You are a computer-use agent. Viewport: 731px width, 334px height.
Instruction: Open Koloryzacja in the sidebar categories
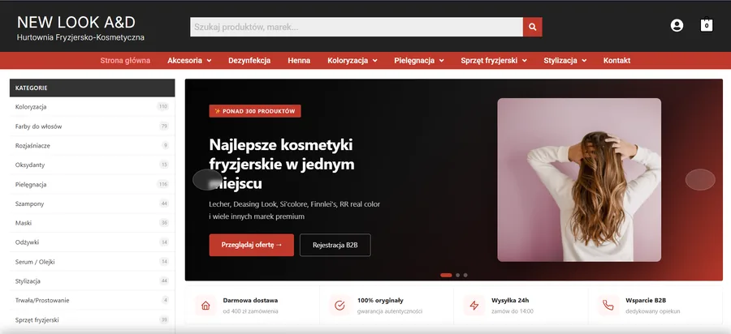[93, 106]
